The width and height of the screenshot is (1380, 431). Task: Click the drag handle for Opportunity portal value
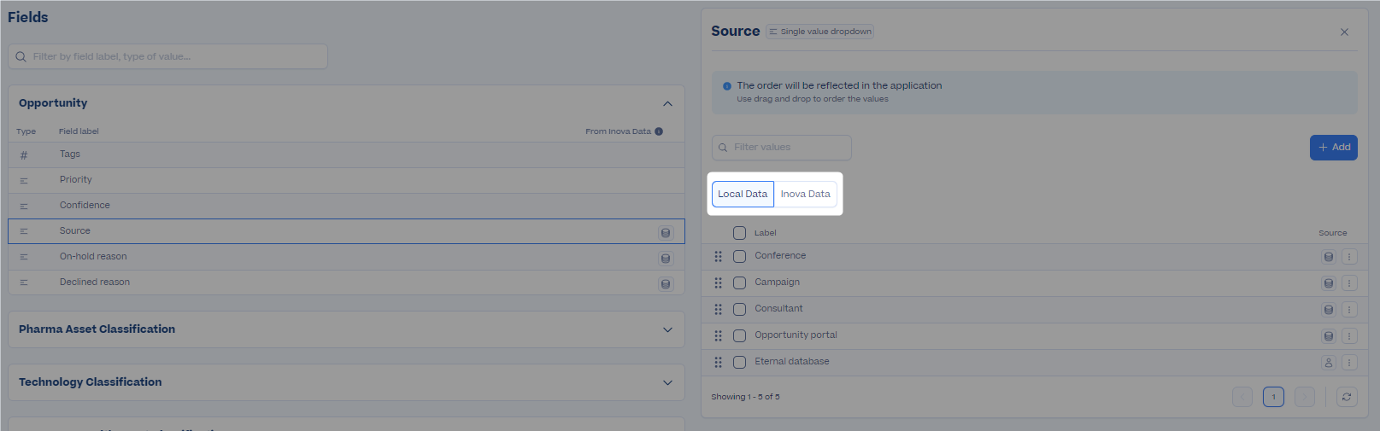point(719,336)
